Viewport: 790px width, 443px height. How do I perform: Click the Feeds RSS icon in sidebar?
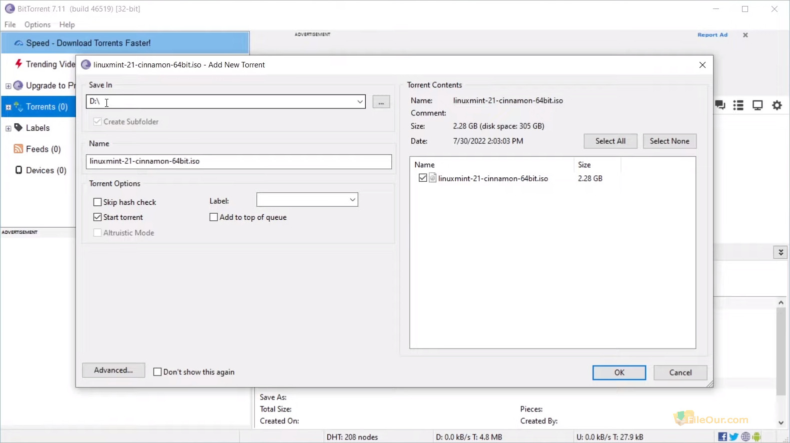tap(18, 149)
